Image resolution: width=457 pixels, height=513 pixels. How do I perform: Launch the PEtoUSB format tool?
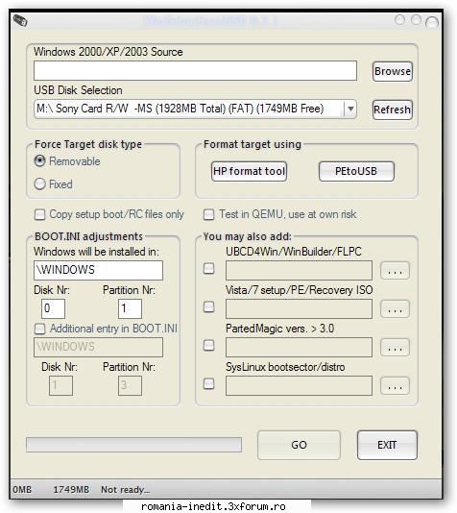tap(356, 171)
